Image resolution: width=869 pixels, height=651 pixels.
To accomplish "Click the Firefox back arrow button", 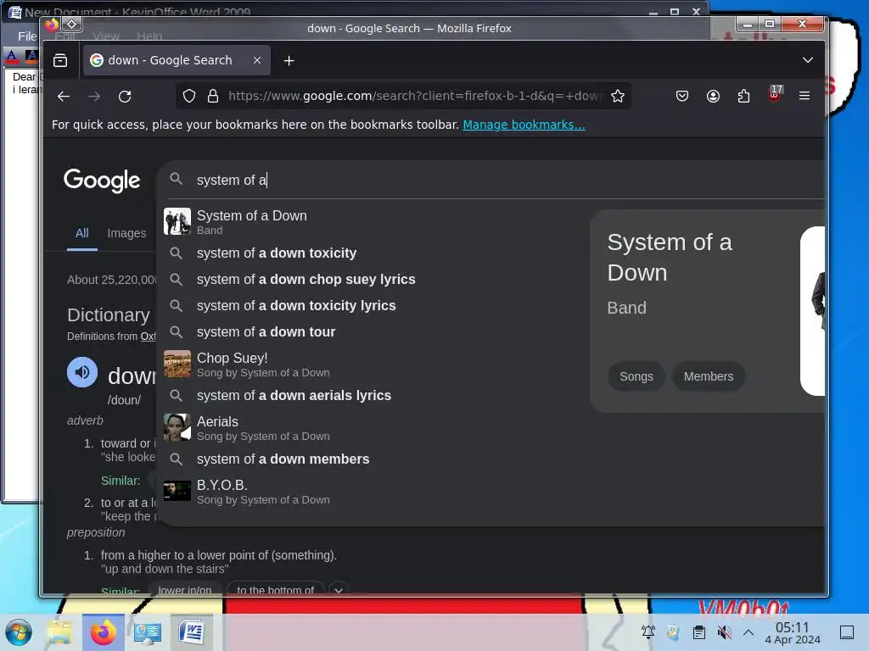I will click(64, 97).
